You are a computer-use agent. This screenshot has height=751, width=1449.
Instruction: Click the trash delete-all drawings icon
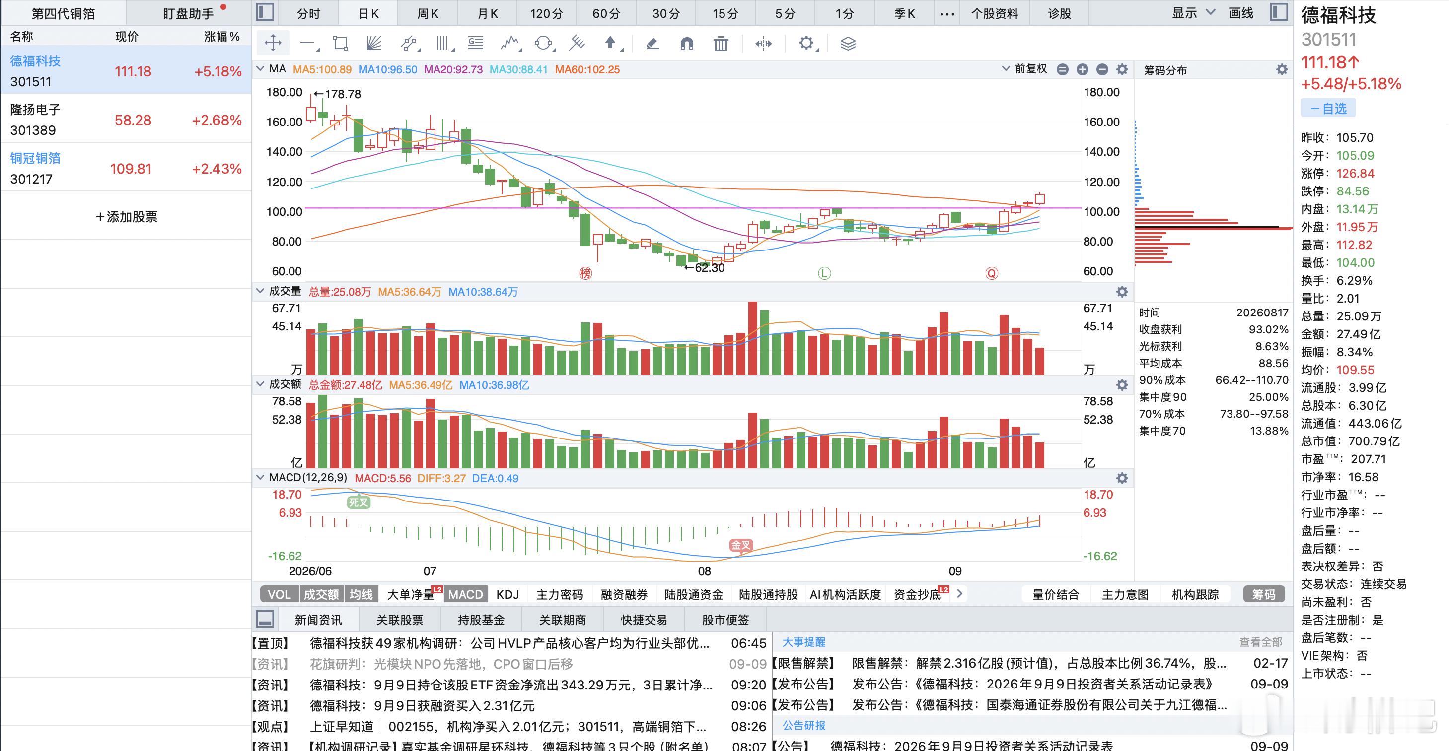(721, 43)
